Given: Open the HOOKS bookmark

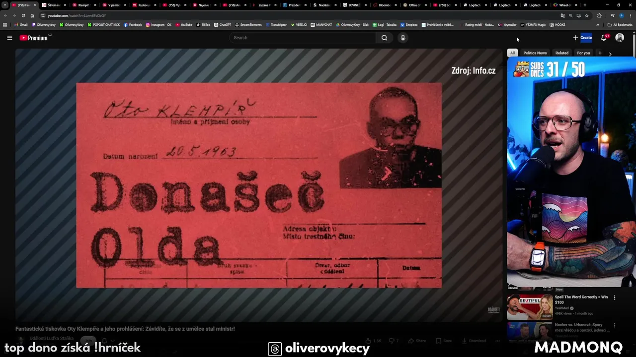Looking at the screenshot, I should point(557,25).
